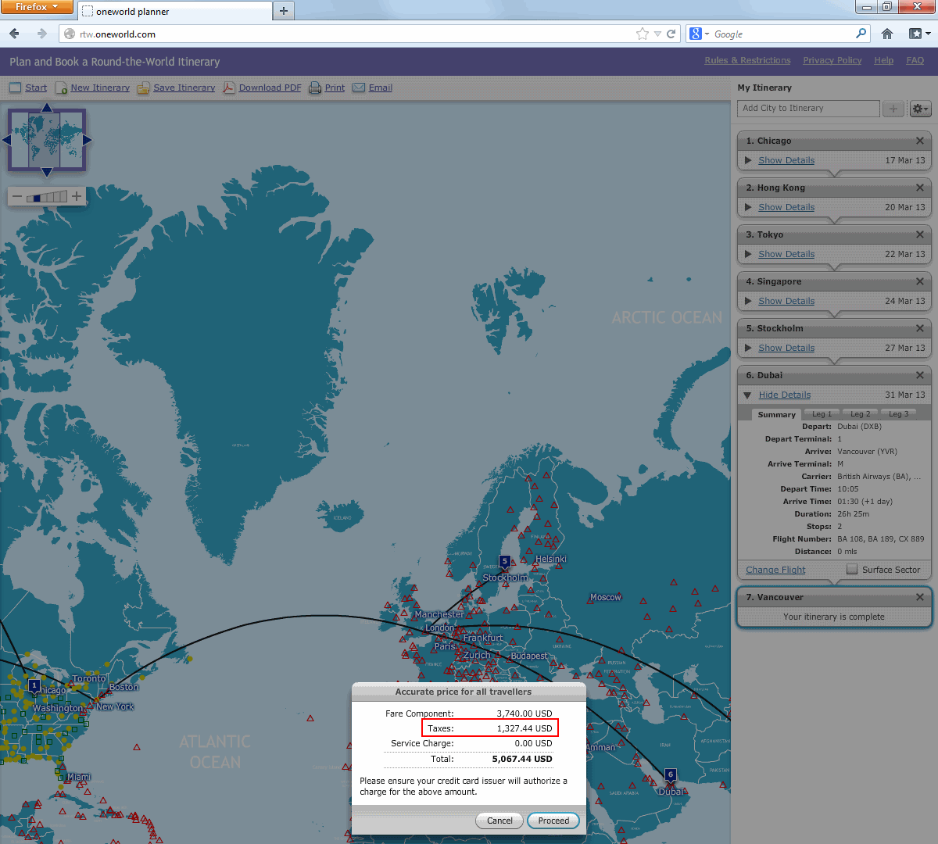Click the Email envelope icon
Image resolution: width=938 pixels, height=844 pixels.
tap(359, 88)
